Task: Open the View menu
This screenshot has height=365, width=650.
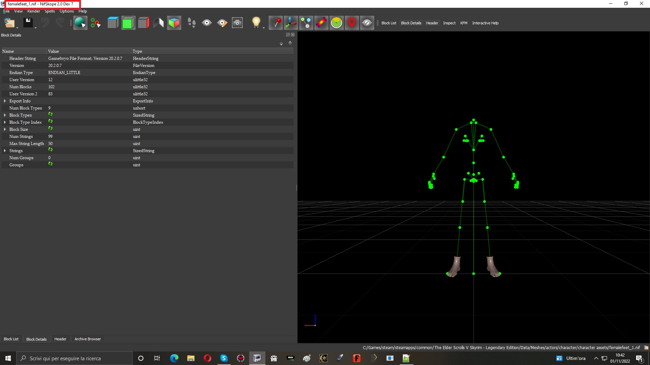Action: pos(18,11)
